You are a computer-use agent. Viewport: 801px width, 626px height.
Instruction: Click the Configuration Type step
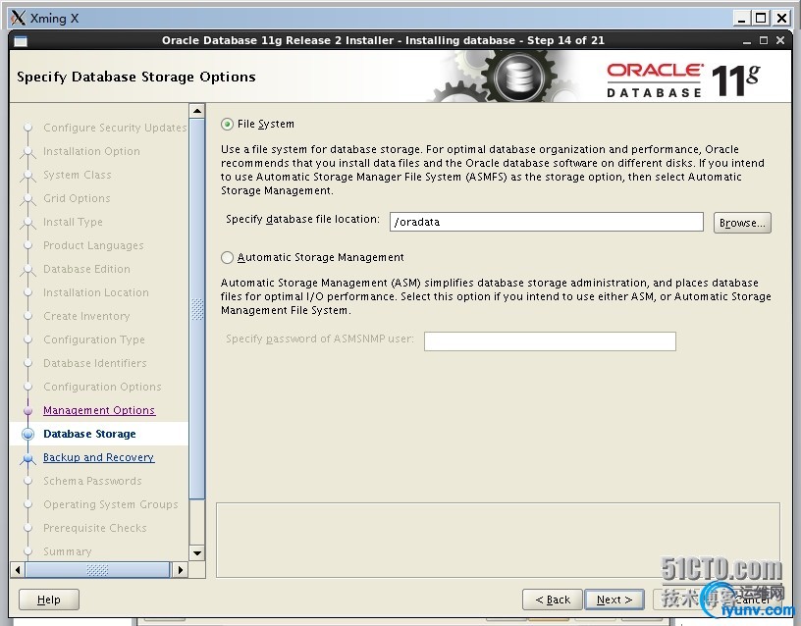tap(94, 339)
